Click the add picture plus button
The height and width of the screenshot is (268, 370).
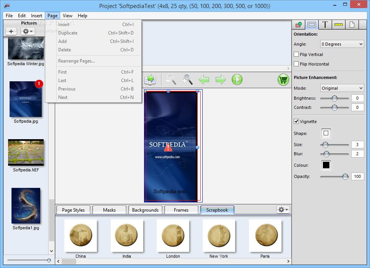[x=11, y=31]
